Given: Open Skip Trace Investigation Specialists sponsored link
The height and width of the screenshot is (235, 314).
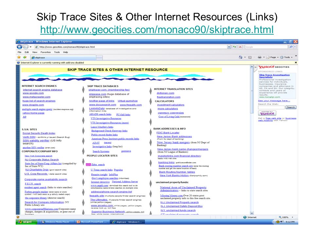Looking at the screenshot, I should [274, 76].
